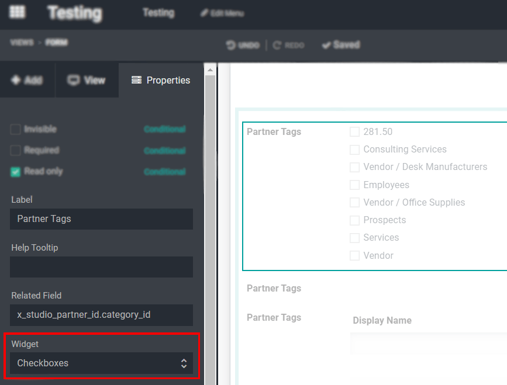Click the Undo arrow icon
This screenshot has height=385, width=507.
(x=232, y=44)
